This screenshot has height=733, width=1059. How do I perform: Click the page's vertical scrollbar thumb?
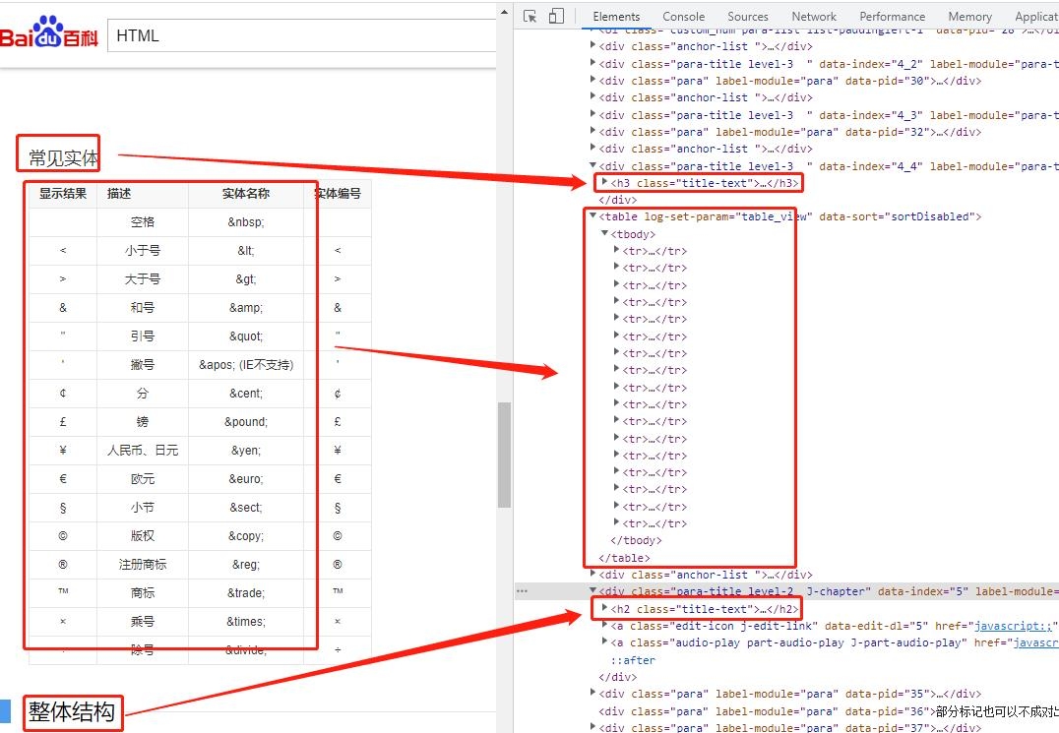point(504,455)
